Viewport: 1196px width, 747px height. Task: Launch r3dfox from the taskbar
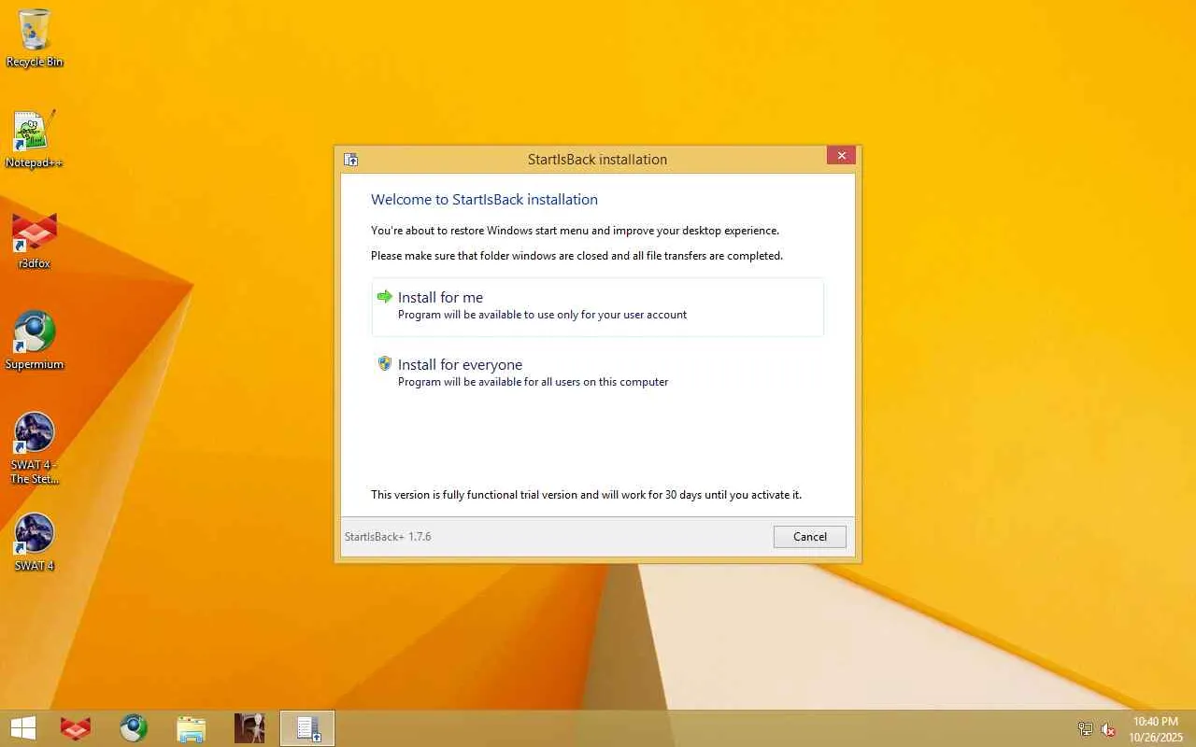pos(76,728)
